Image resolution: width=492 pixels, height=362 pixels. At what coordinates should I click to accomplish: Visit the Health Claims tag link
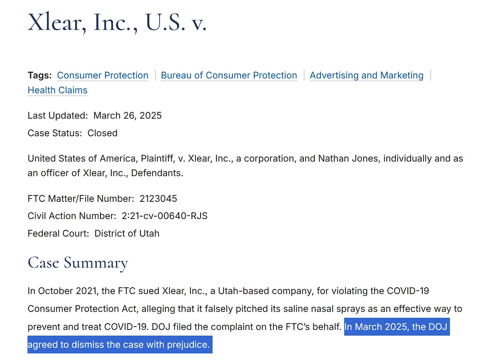click(57, 90)
